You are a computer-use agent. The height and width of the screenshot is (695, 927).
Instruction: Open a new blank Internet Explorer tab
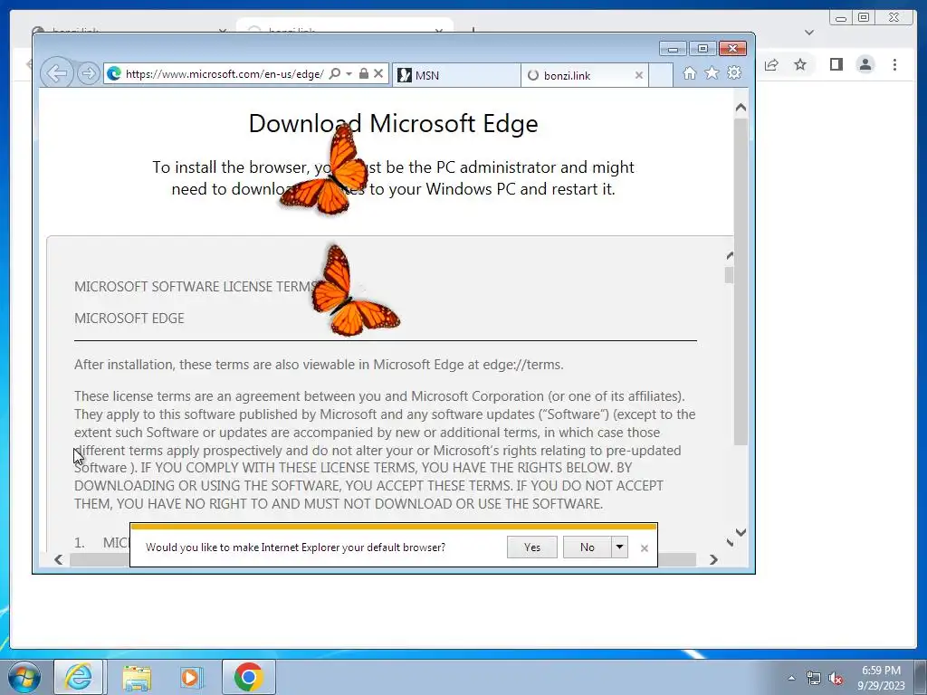pyautogui.click(x=661, y=75)
